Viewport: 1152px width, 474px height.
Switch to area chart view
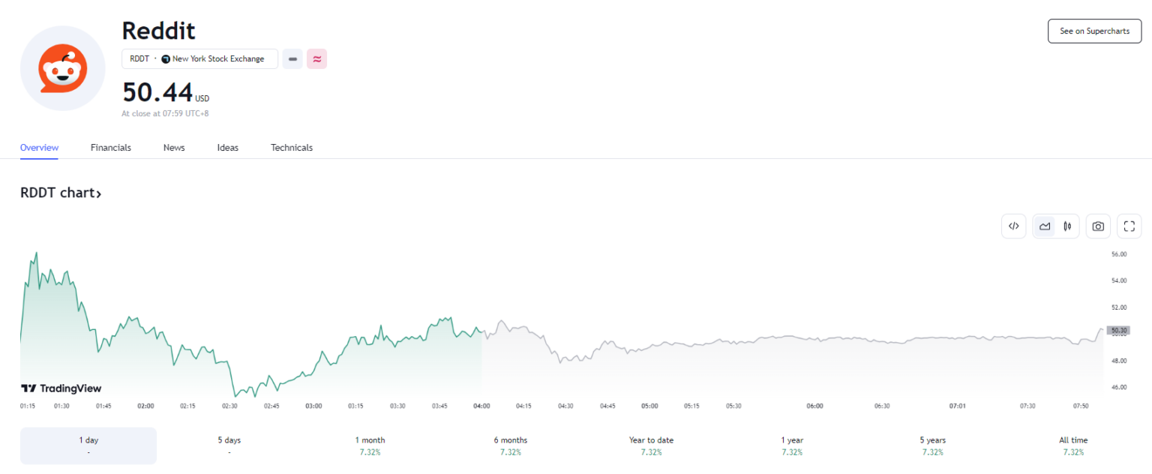(1044, 226)
